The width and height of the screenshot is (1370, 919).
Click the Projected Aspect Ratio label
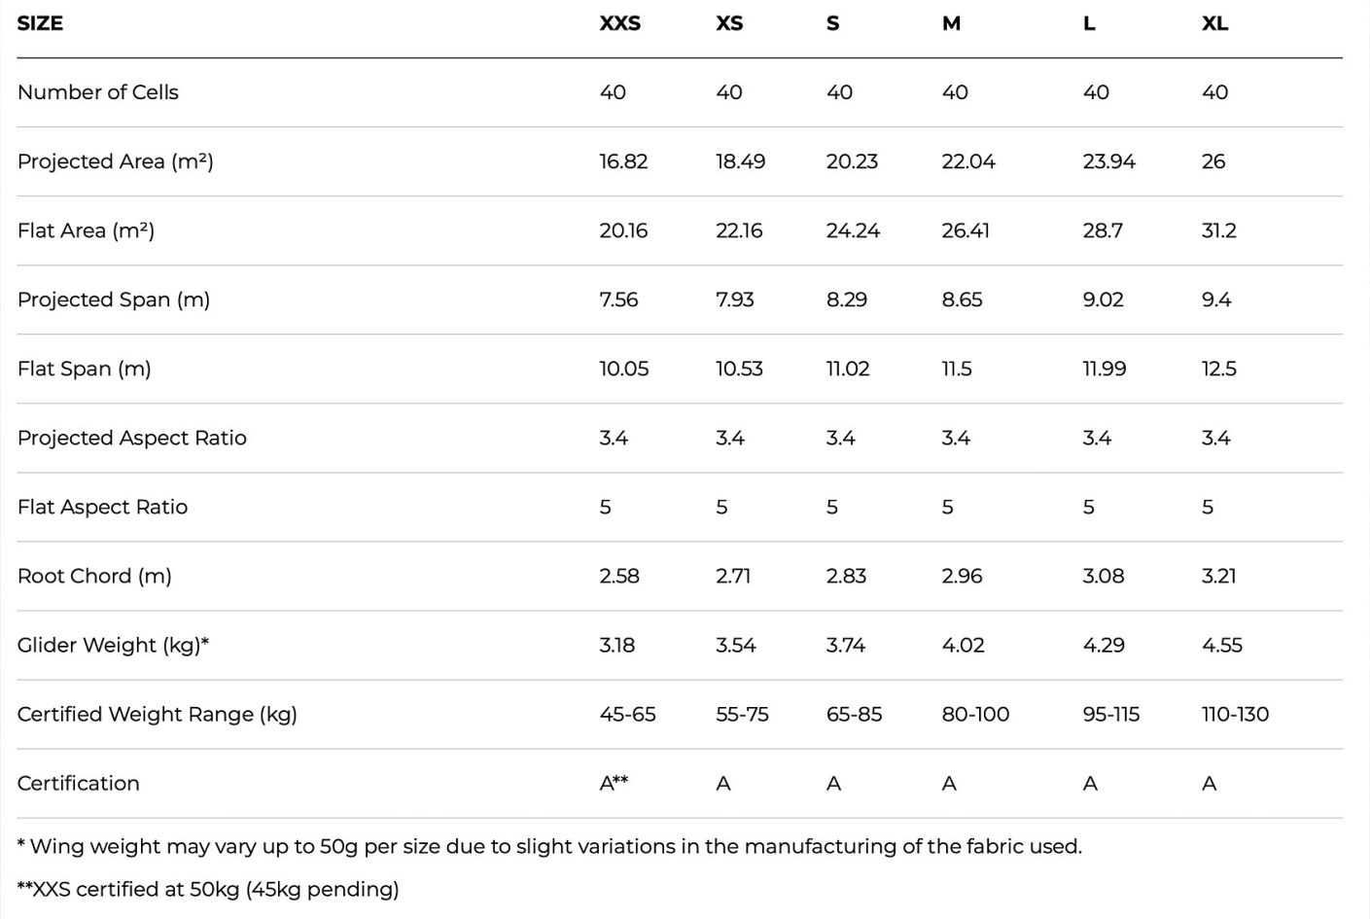(x=132, y=438)
